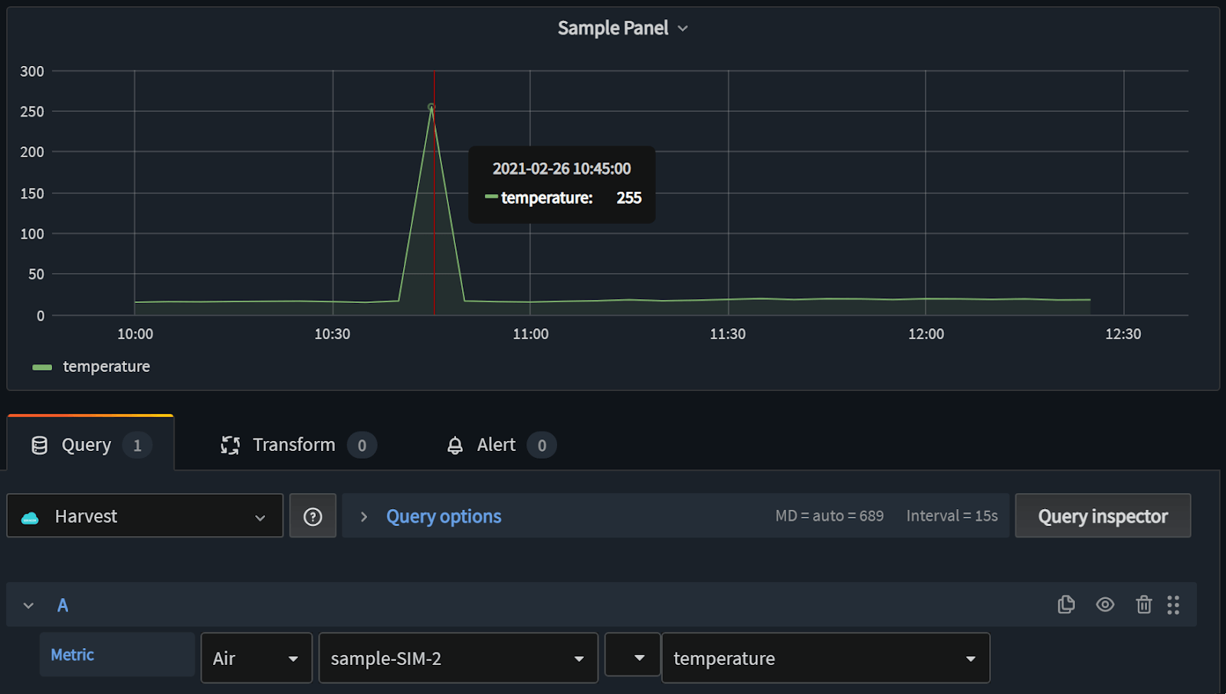Click the drag handle dots for query A

point(1173,605)
